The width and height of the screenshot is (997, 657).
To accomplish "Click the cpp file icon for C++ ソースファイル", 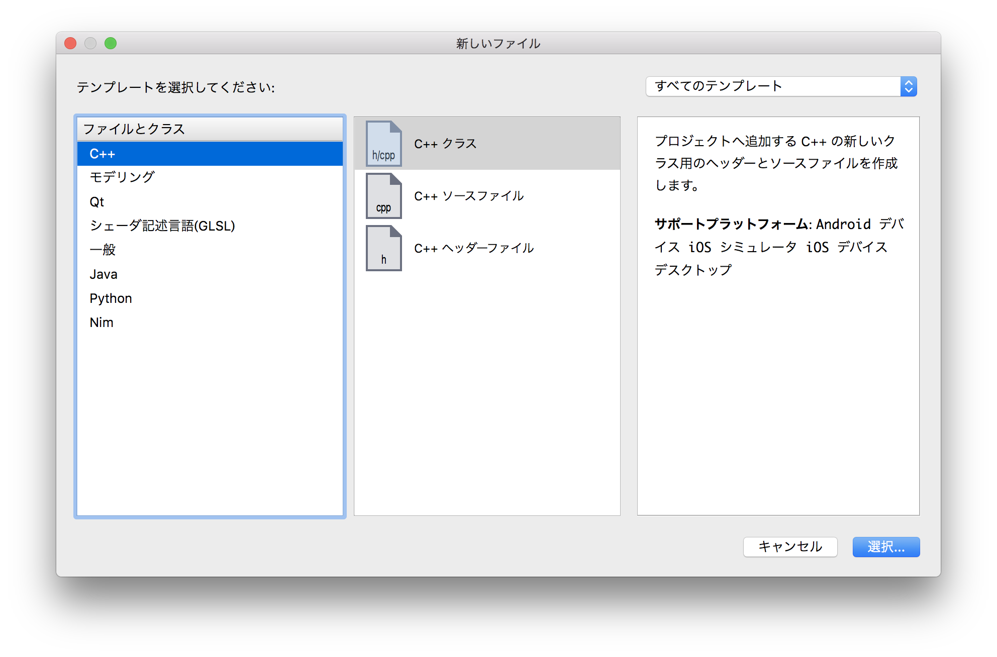I will (383, 196).
